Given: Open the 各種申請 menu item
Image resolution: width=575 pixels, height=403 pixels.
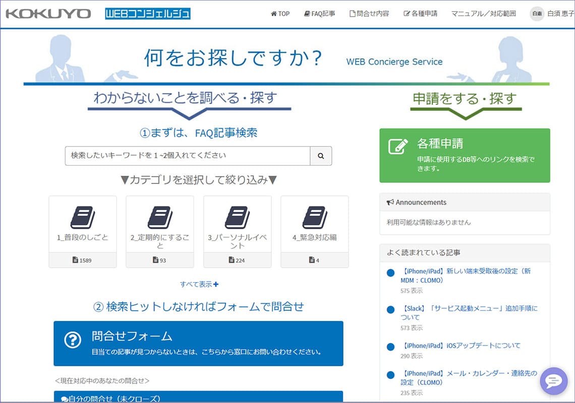Looking at the screenshot, I should click(x=421, y=14).
